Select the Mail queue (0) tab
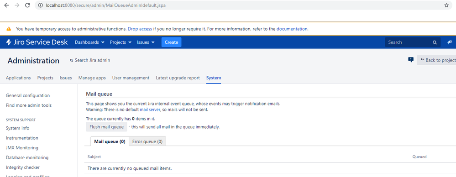 110,141
